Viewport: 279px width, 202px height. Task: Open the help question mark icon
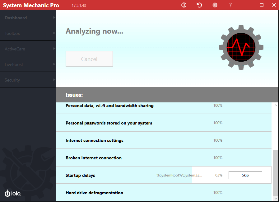click(230, 5)
